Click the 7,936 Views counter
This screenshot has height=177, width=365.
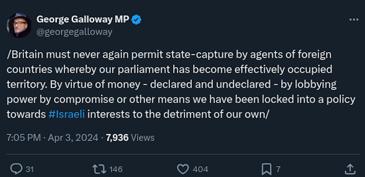click(x=130, y=138)
